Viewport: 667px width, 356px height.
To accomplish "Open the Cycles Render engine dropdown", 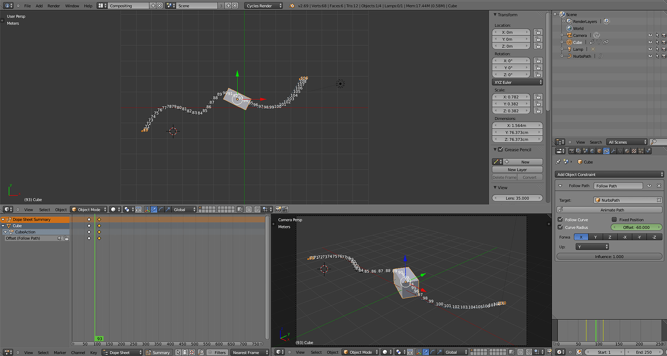I will pyautogui.click(x=263, y=6).
